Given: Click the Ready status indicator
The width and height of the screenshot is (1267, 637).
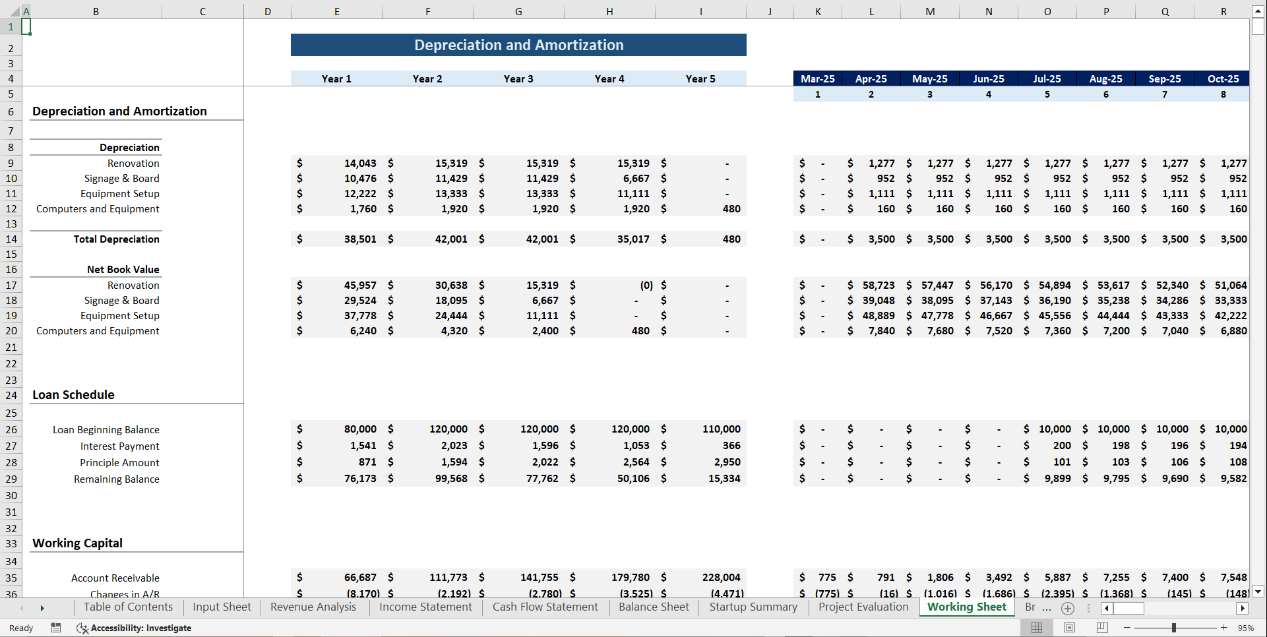Looking at the screenshot, I should point(20,628).
